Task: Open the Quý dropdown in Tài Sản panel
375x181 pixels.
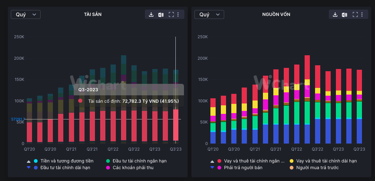Action: tap(26, 14)
